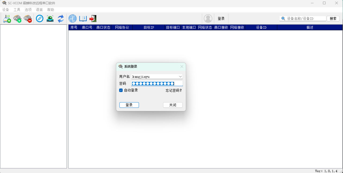This screenshot has width=343, height=173.
Task: Click the 搜索 button
Action: (x=333, y=19)
